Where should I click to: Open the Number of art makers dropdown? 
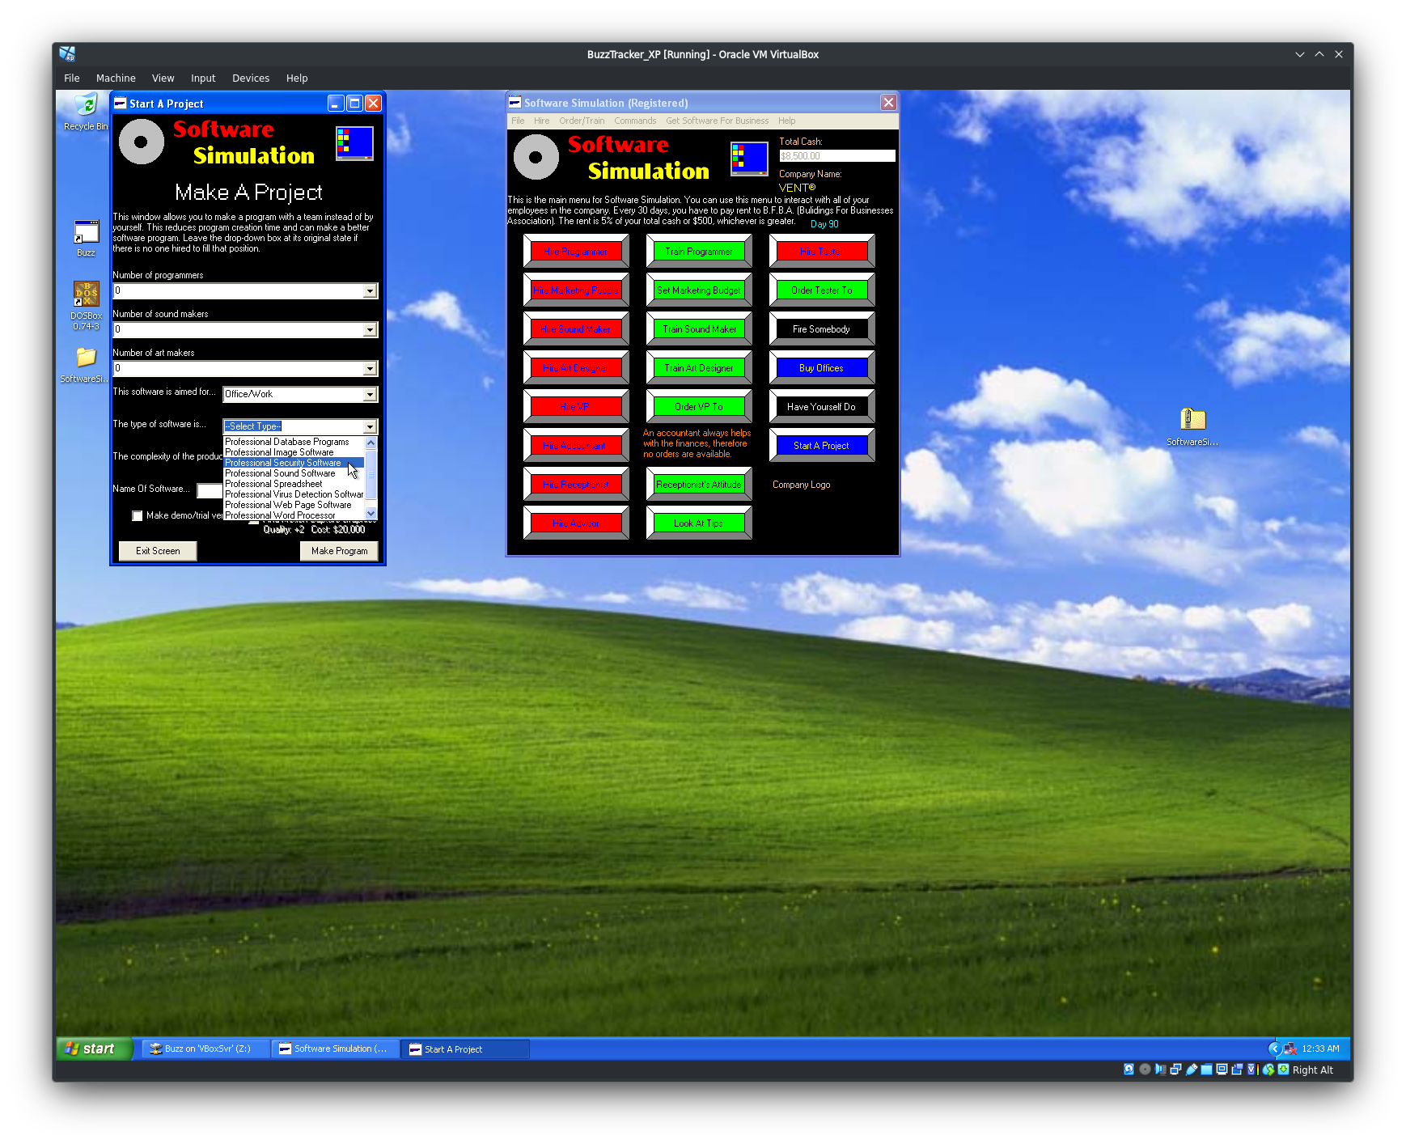pyautogui.click(x=370, y=368)
